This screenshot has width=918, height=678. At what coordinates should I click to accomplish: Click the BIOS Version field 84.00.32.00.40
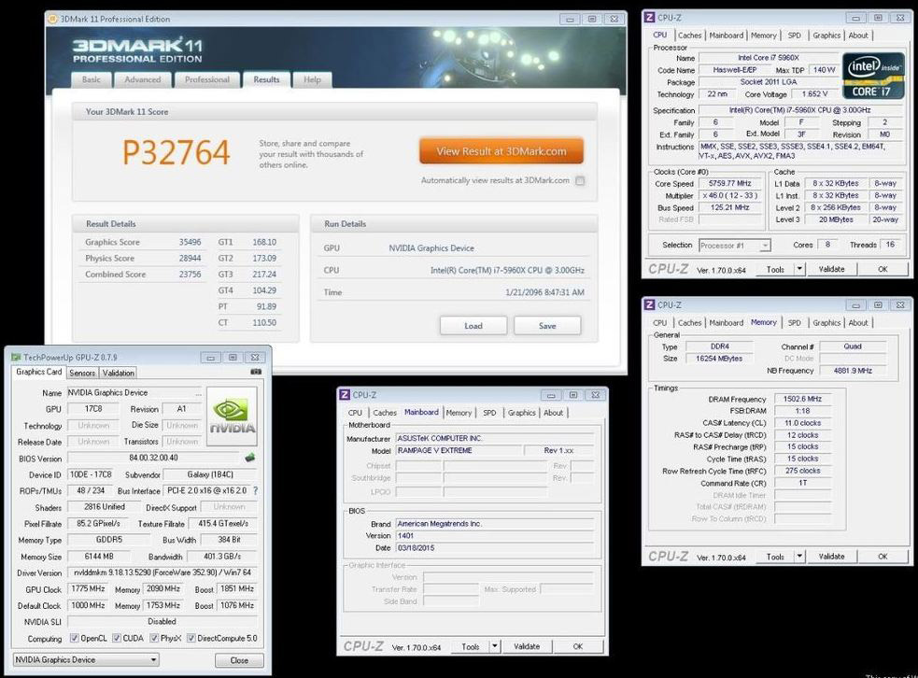click(x=154, y=458)
